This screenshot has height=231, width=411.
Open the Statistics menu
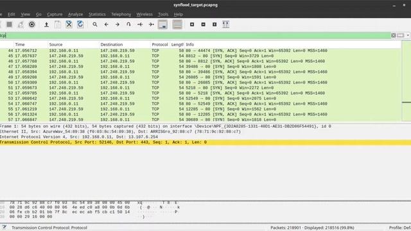tap(97, 14)
